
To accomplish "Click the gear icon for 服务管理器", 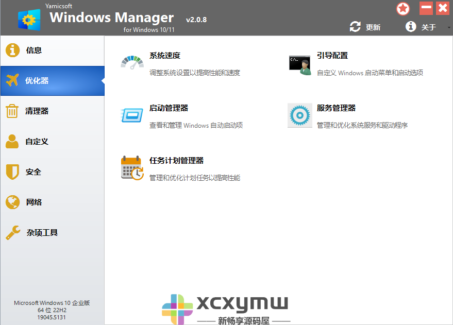I will [x=300, y=115].
